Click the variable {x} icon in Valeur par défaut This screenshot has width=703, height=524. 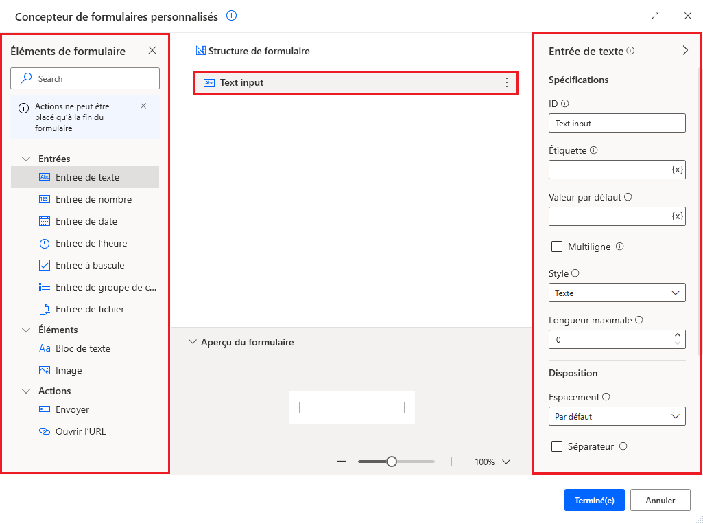[677, 216]
